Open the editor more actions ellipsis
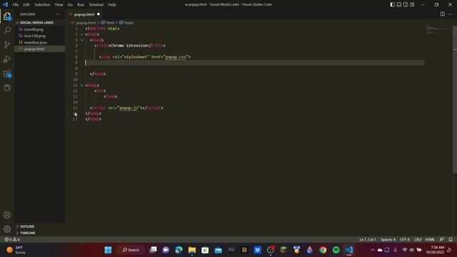Viewport: 457px width, 257px height. pyautogui.click(x=451, y=14)
